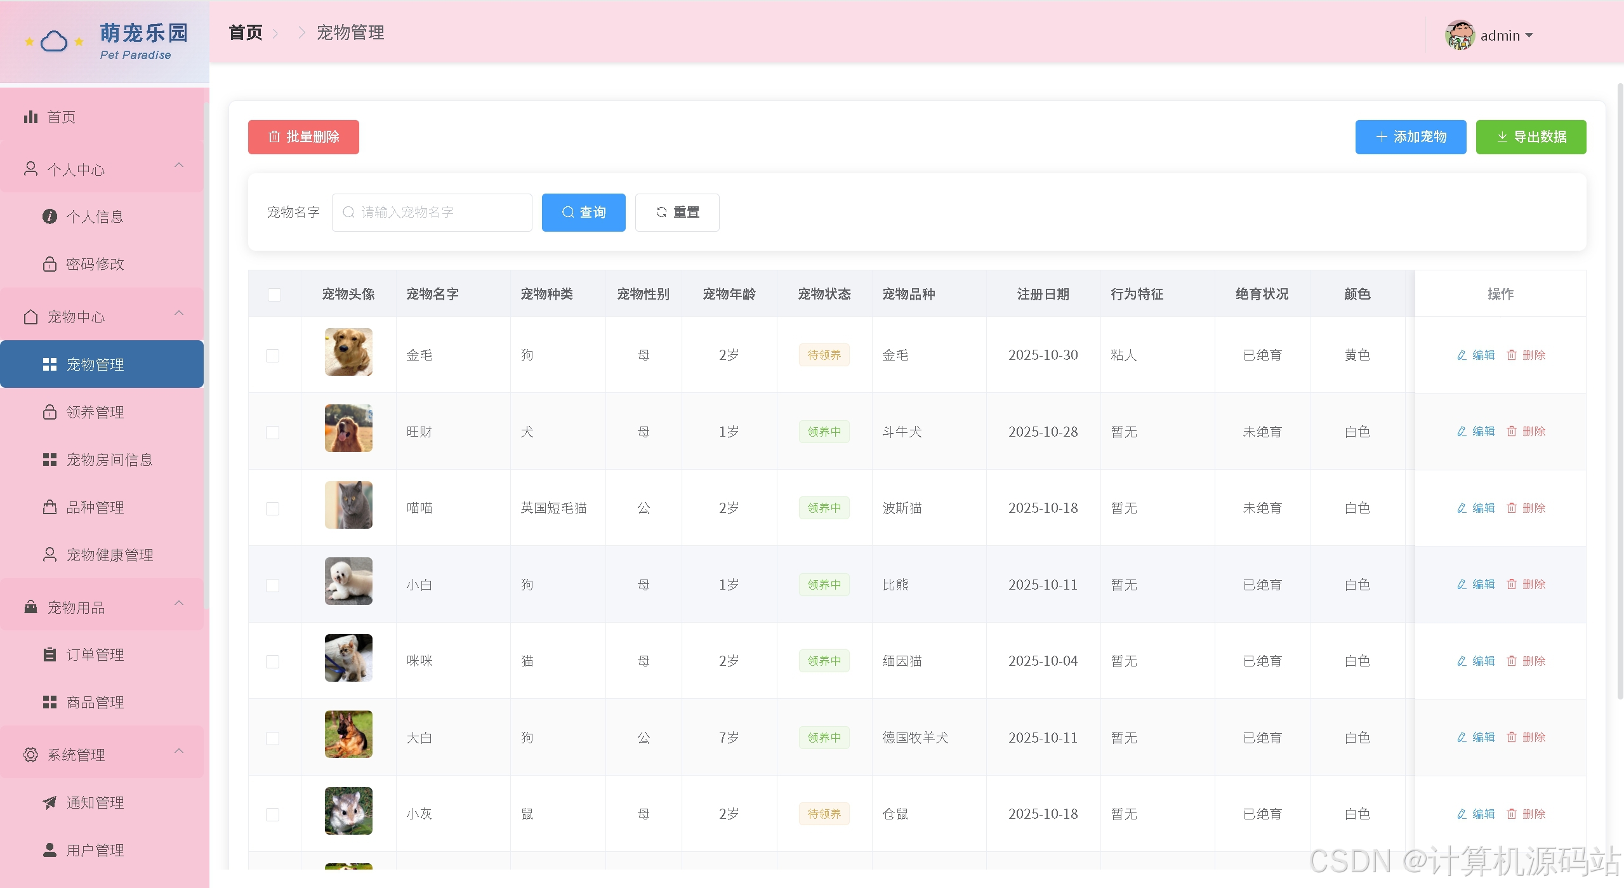
Task: Click the house icon beside 宠物中心
Action: click(30, 317)
